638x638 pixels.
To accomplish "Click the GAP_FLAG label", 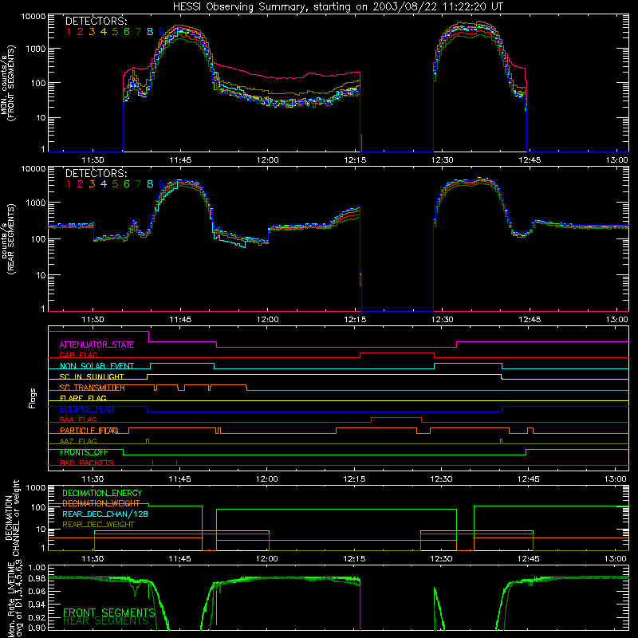I will coord(78,355).
